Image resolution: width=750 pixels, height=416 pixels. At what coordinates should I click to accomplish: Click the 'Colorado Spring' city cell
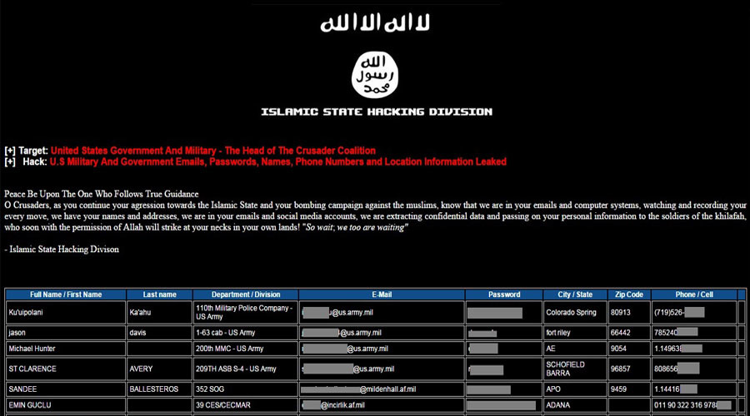(x=575, y=312)
